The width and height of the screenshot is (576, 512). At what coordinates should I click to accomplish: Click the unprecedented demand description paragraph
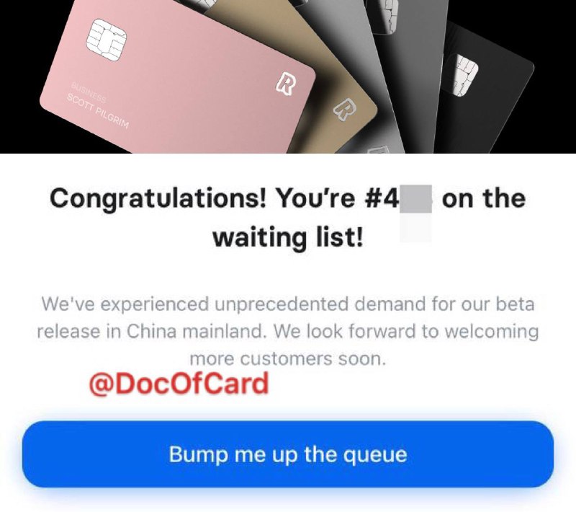[x=287, y=331]
